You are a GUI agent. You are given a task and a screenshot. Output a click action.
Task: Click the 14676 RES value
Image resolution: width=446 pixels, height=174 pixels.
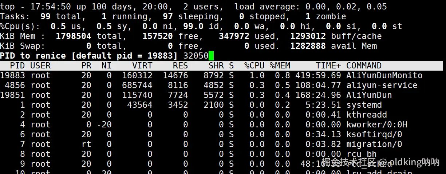[175, 75]
